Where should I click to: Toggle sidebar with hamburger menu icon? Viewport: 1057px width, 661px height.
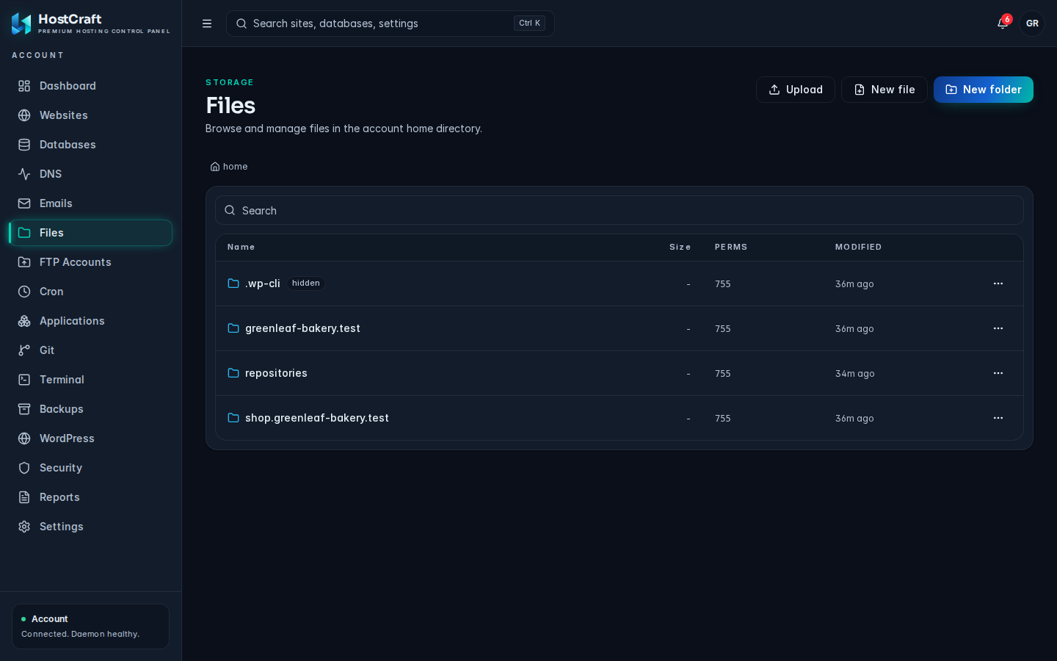(207, 24)
